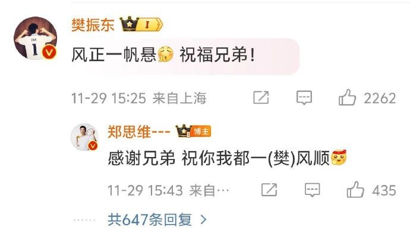
Task: Like 郑思维's reply with 435 likes
Action: point(355,190)
